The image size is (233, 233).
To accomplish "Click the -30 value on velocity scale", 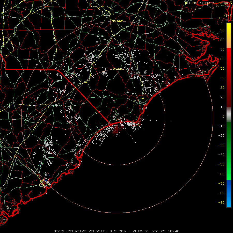I will [221, 145].
